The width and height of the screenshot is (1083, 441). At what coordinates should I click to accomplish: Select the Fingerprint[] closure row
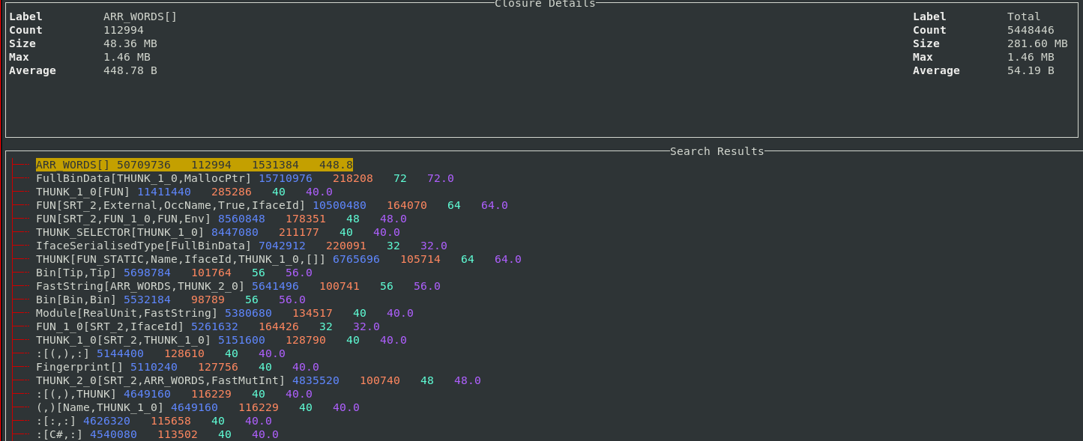pos(79,367)
